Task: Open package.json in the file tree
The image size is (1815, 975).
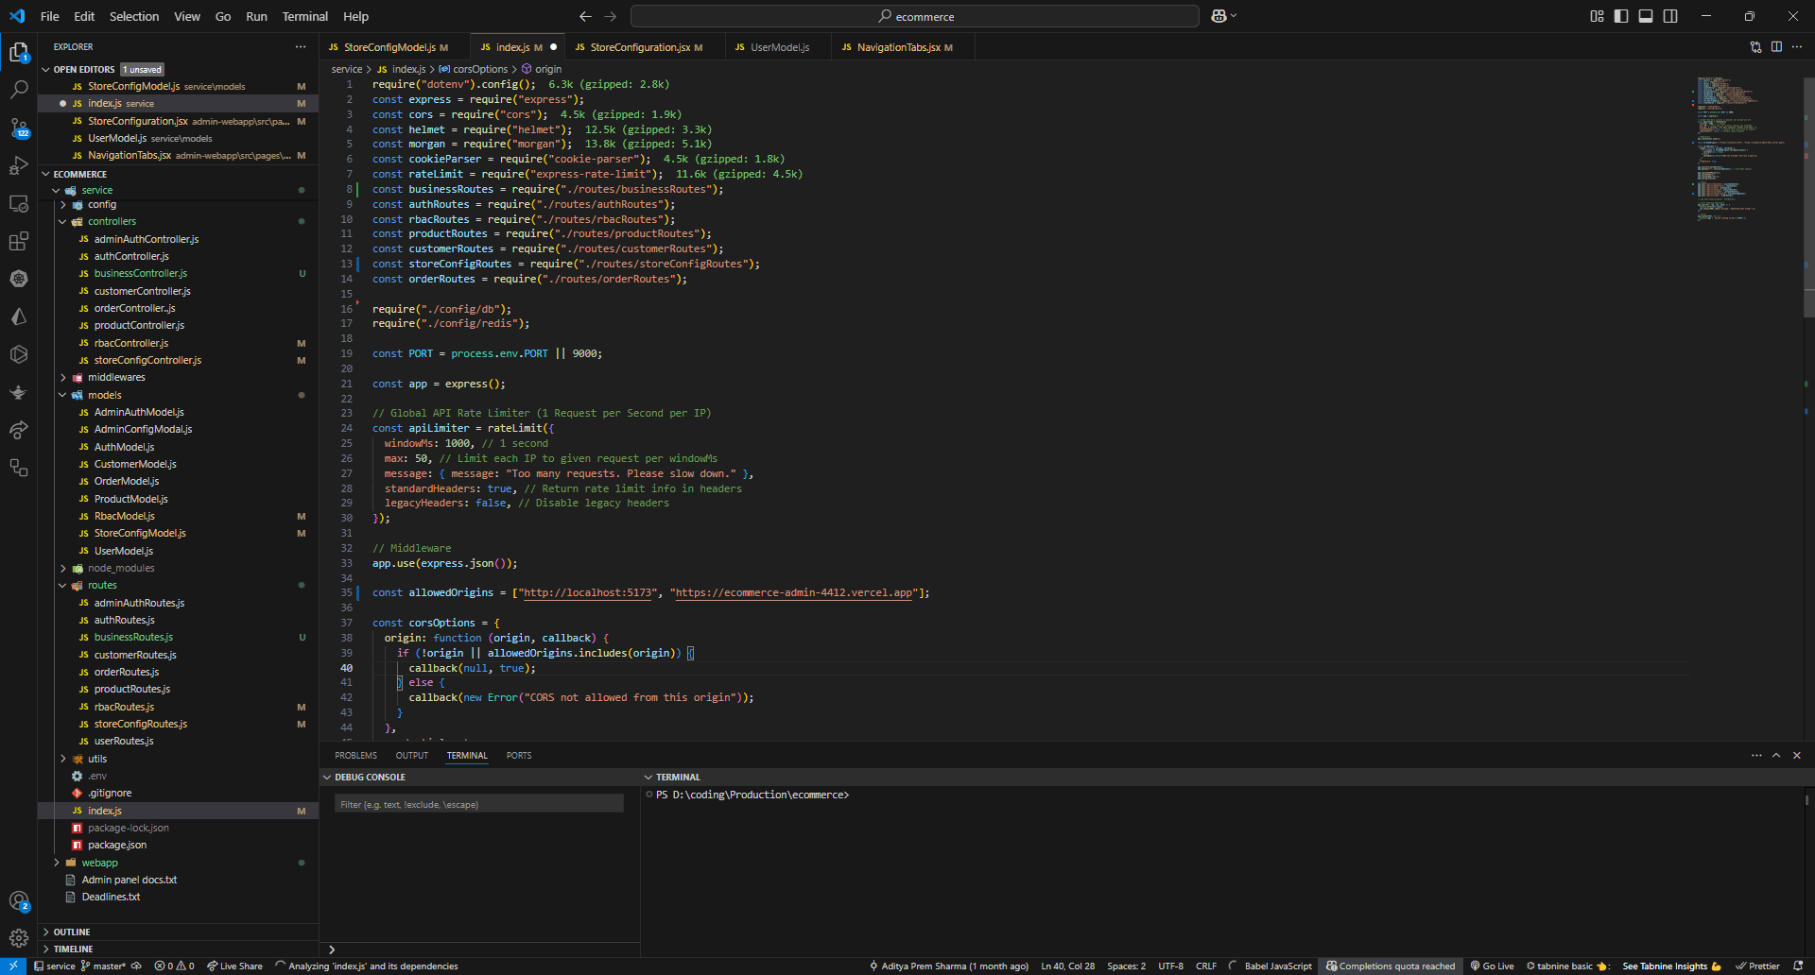Action: [116, 845]
